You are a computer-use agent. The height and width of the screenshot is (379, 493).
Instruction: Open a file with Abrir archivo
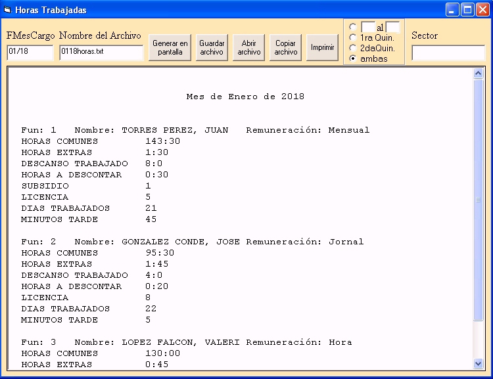pyautogui.click(x=249, y=48)
